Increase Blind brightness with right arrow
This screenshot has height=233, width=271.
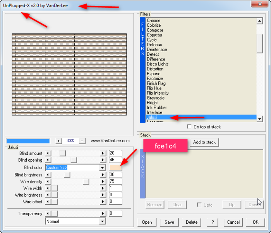click(x=103, y=175)
